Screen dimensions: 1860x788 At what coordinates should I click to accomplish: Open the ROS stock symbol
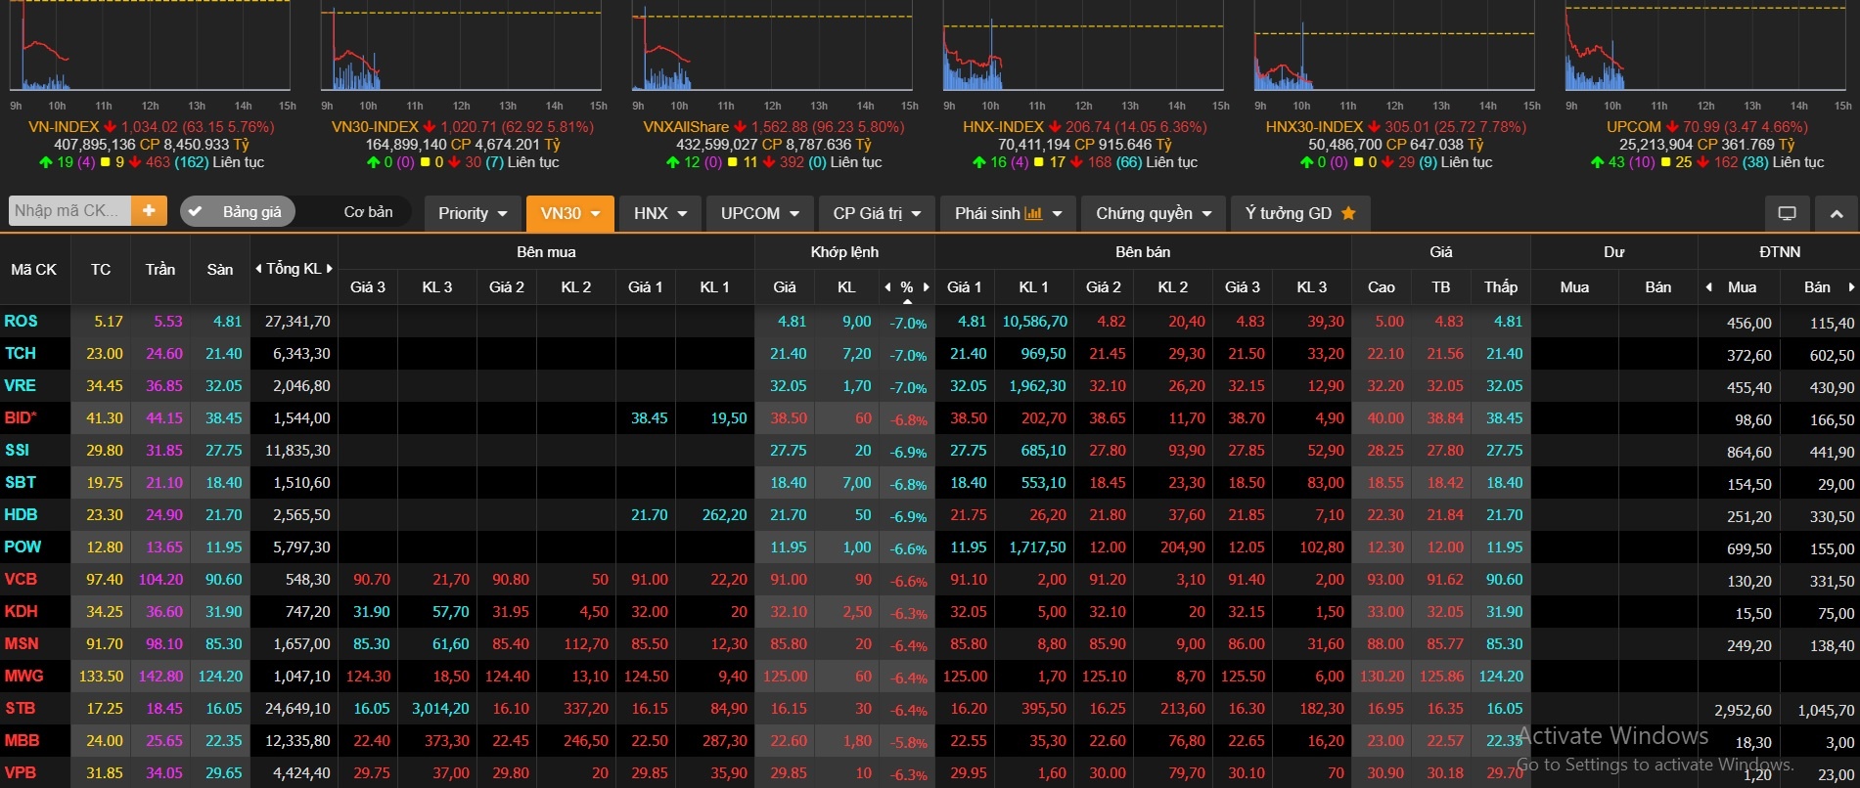(21, 322)
